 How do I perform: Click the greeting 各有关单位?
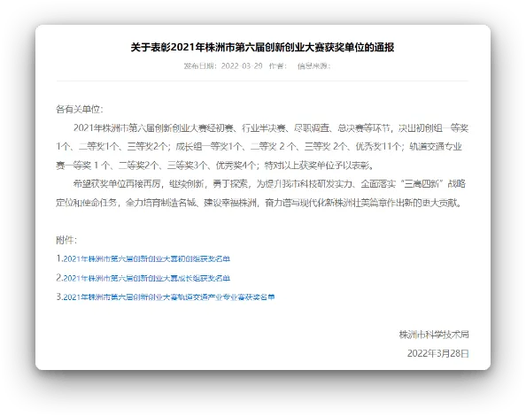tap(80, 109)
